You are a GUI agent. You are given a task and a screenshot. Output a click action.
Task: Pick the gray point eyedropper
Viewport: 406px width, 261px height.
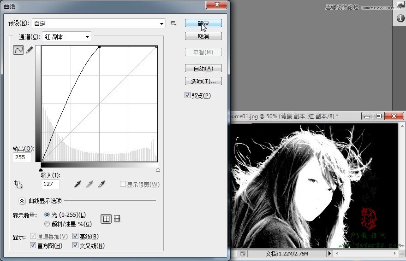[x=90, y=184]
